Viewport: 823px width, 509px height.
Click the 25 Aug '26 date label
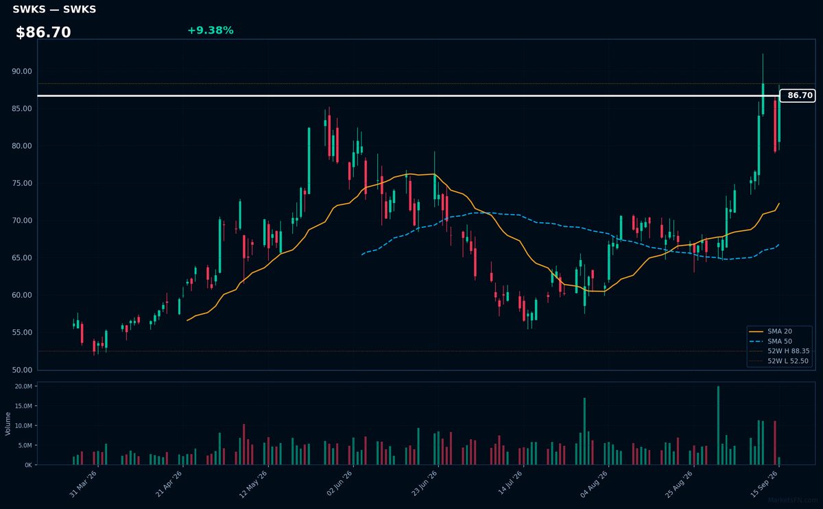click(679, 484)
